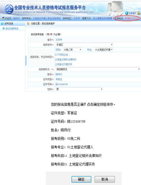This screenshot has height=185, width=141.
Task: Expand the 级别 dropdown showing 02免二科
Action: point(72,50)
